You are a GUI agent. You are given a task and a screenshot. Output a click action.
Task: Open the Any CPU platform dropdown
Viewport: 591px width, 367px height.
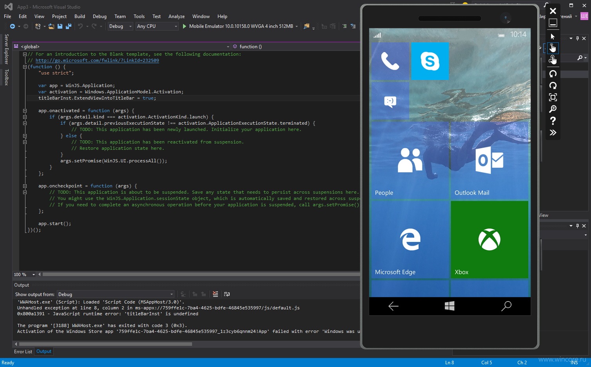157,26
